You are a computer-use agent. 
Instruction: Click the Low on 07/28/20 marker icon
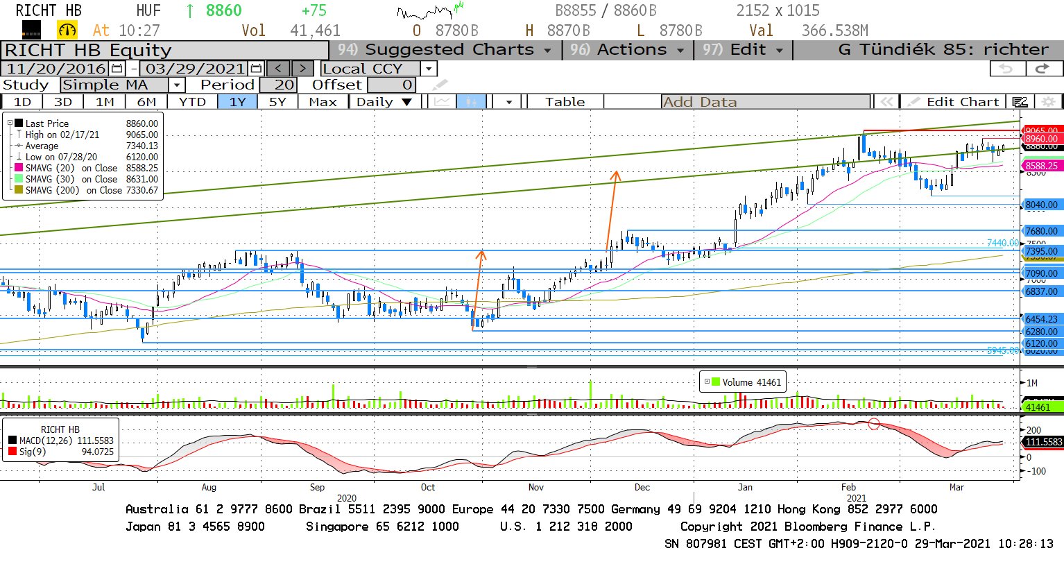click(x=19, y=157)
